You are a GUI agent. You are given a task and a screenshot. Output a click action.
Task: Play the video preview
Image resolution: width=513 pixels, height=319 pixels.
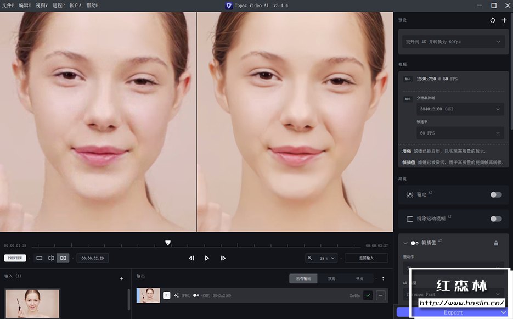207,258
